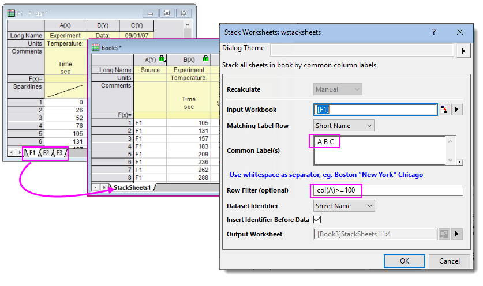Image resolution: width=483 pixels, height=286 pixels.
Task: Open the Dialog Theme flyout arrow button
Action: click(463, 51)
